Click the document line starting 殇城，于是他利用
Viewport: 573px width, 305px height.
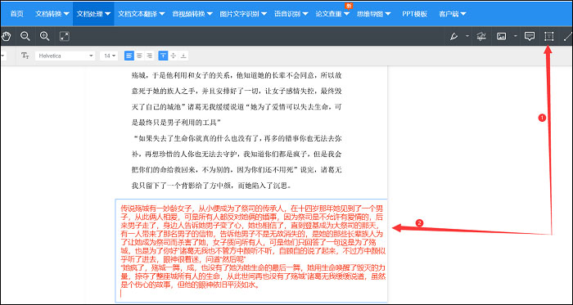[x=237, y=76]
